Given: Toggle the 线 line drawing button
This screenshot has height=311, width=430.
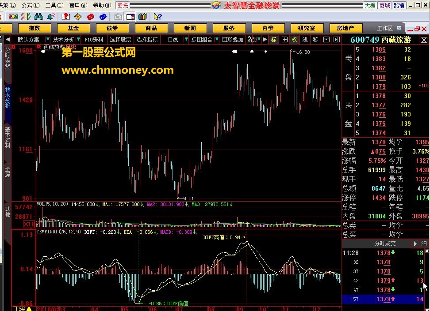Looking at the screenshot, I should pyautogui.click(x=305, y=40).
